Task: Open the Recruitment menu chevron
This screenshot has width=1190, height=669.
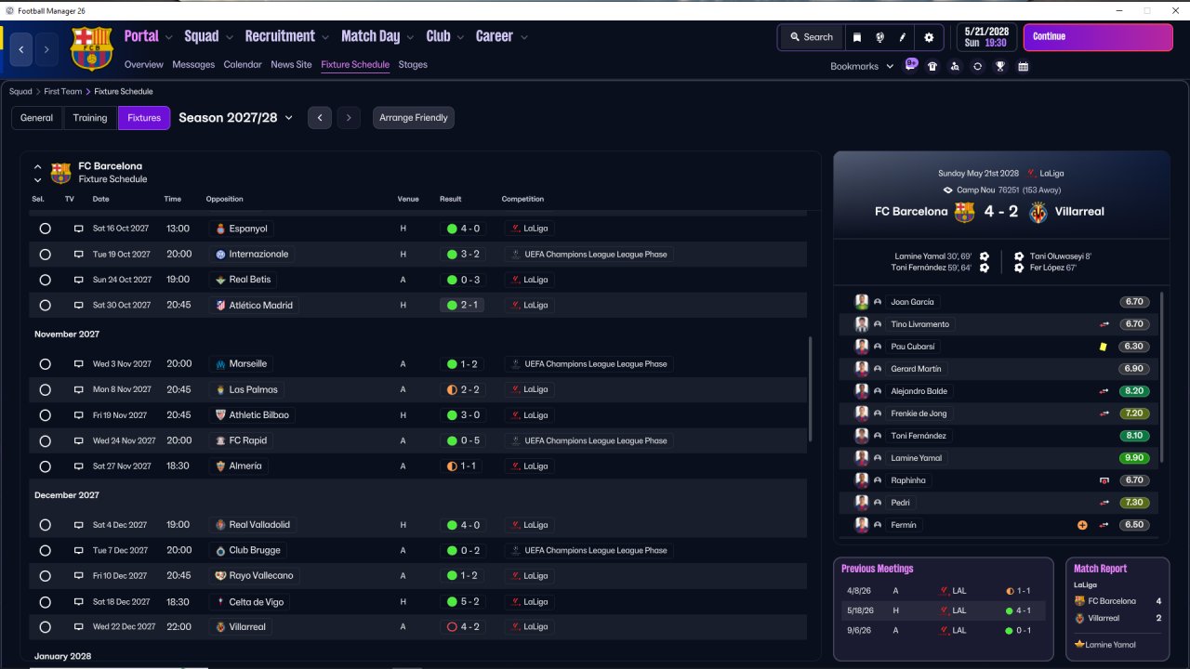Action: coord(325,37)
